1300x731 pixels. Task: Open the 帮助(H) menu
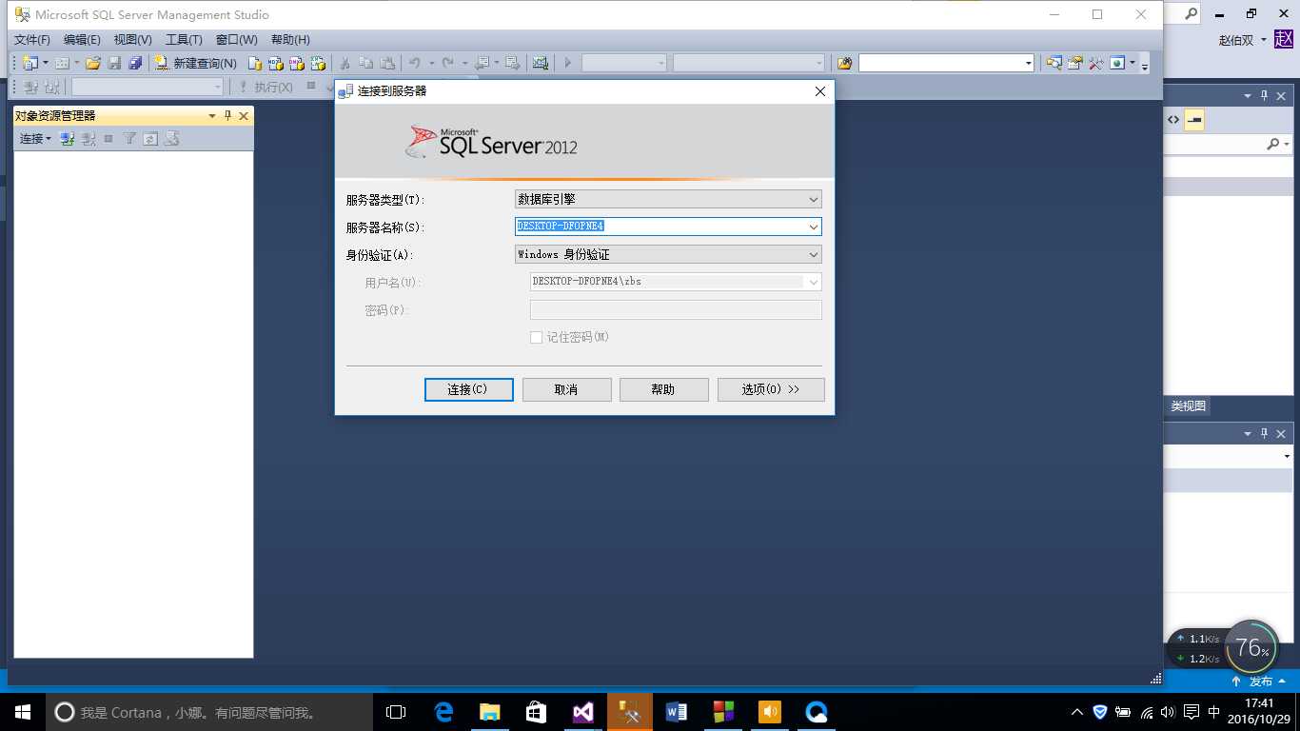(x=290, y=40)
